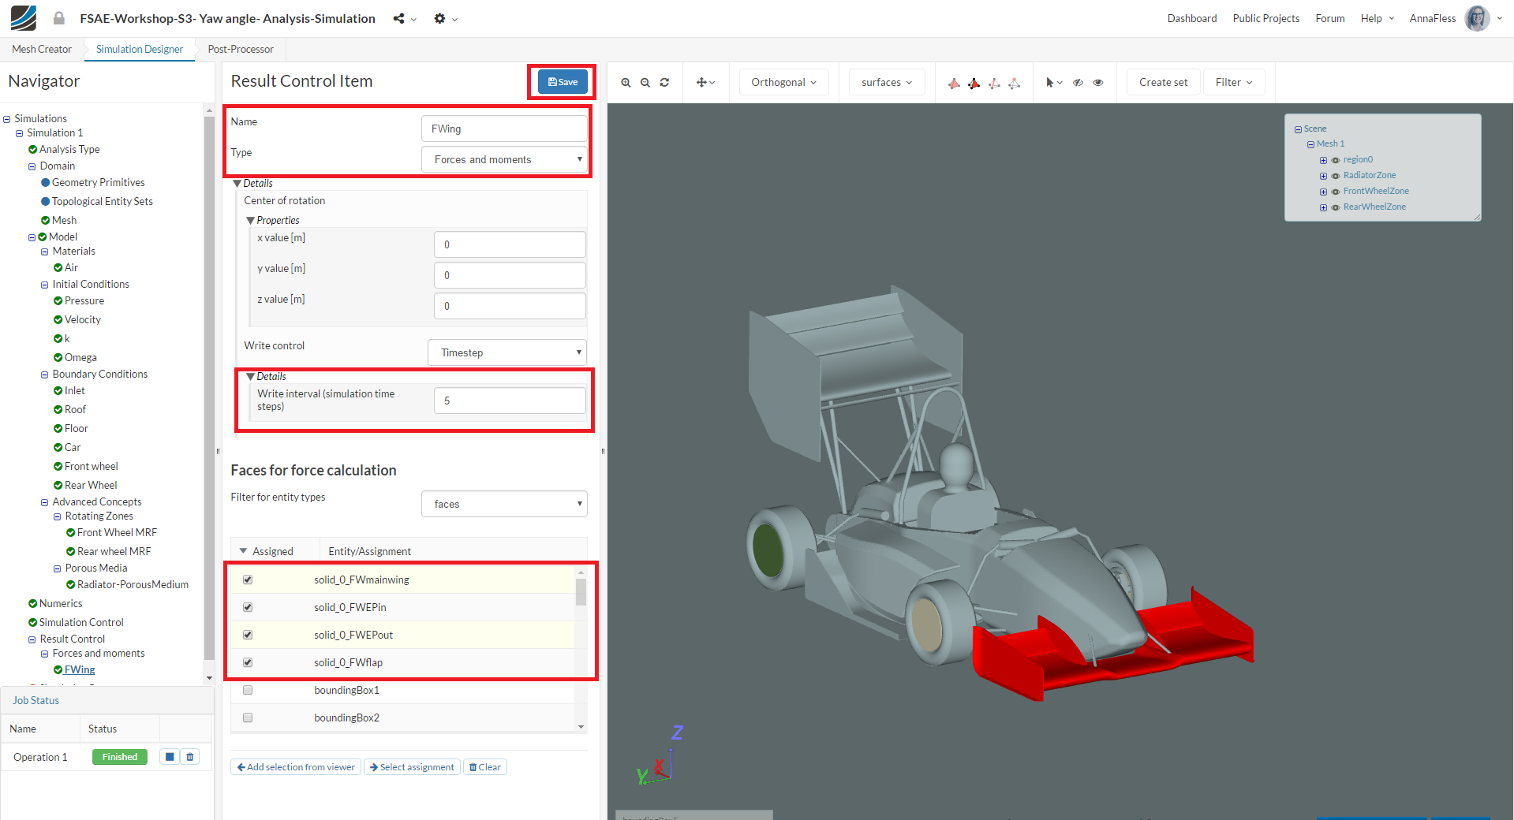This screenshot has height=820, width=1514.
Task: Expand the FrontWheelZone scene tree node
Action: [x=1323, y=192]
